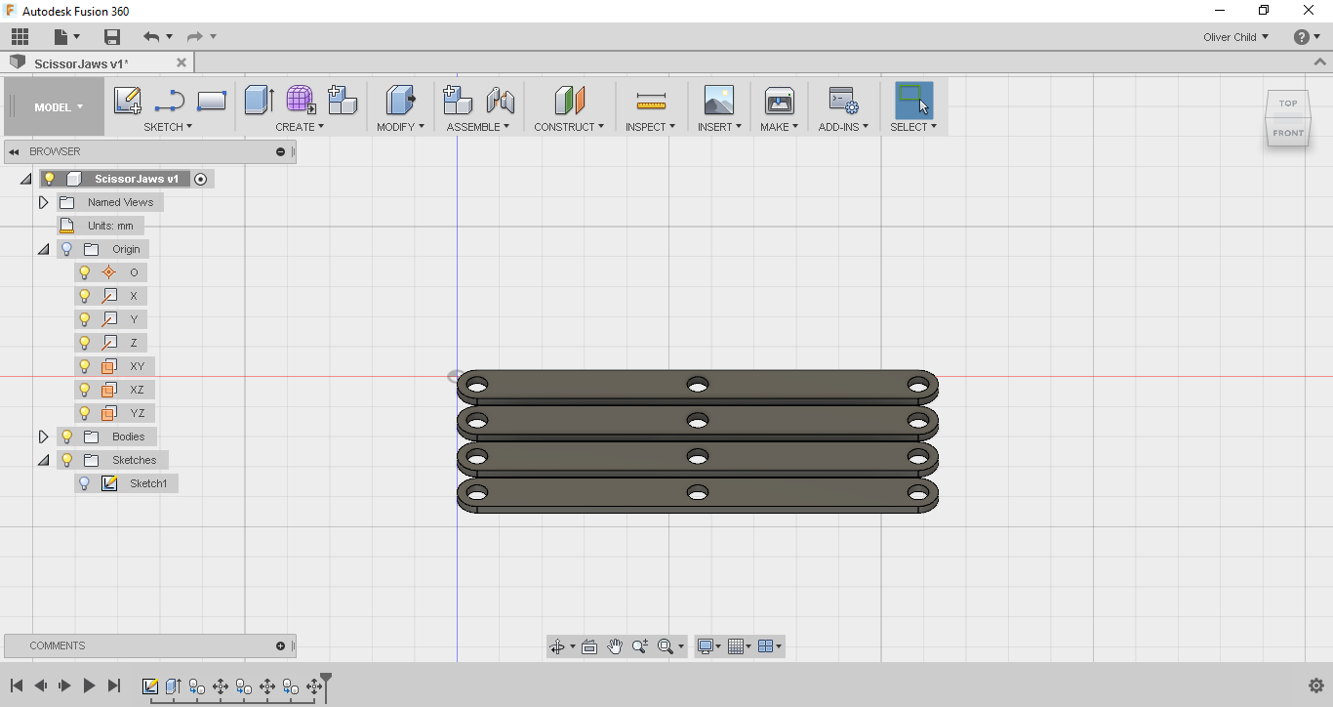
Task: Click the Insert image icon
Action: click(719, 101)
